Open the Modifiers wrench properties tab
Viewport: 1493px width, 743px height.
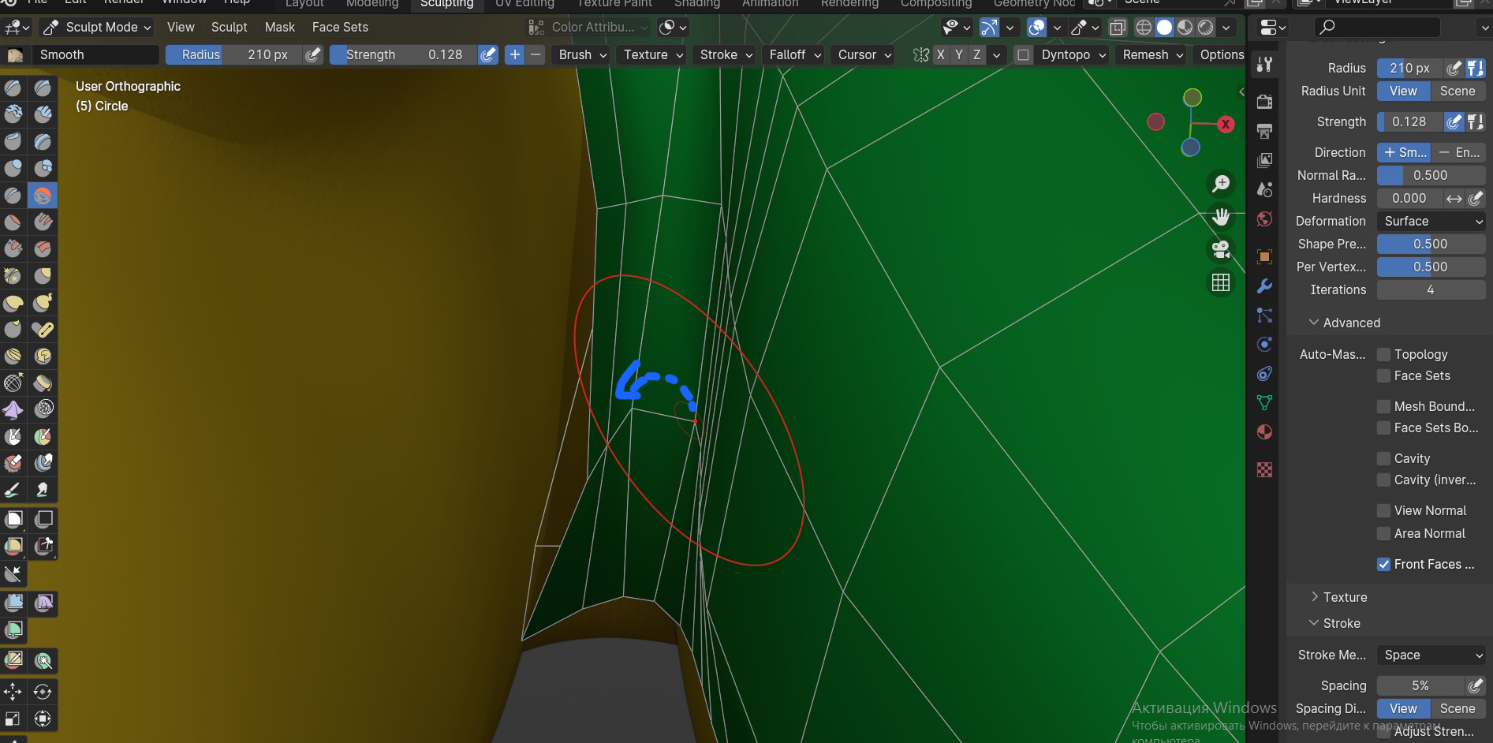(x=1264, y=286)
